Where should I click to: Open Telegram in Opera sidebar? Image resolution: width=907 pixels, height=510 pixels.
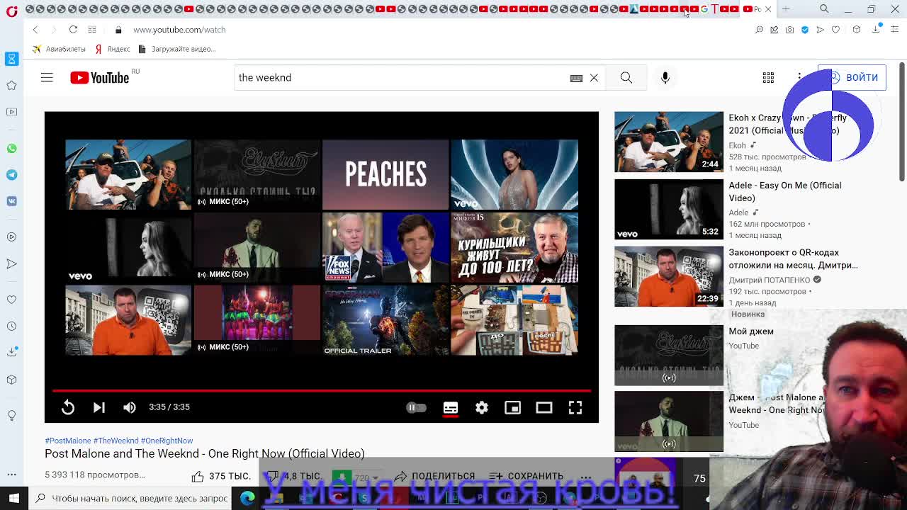coord(11,175)
